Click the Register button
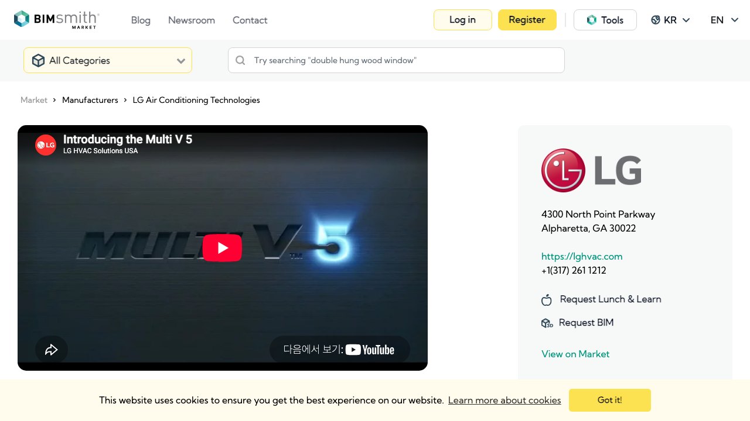Image resolution: width=750 pixels, height=421 pixels. [x=527, y=20]
